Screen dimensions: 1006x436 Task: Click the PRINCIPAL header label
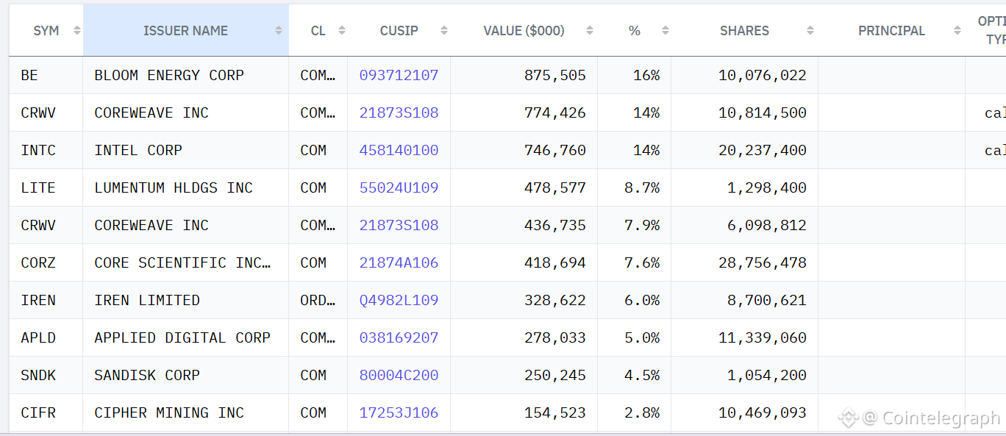pos(891,31)
